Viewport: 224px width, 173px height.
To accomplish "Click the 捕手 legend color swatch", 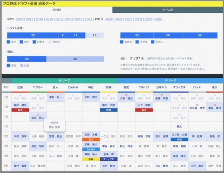I will [x=21, y=42].
